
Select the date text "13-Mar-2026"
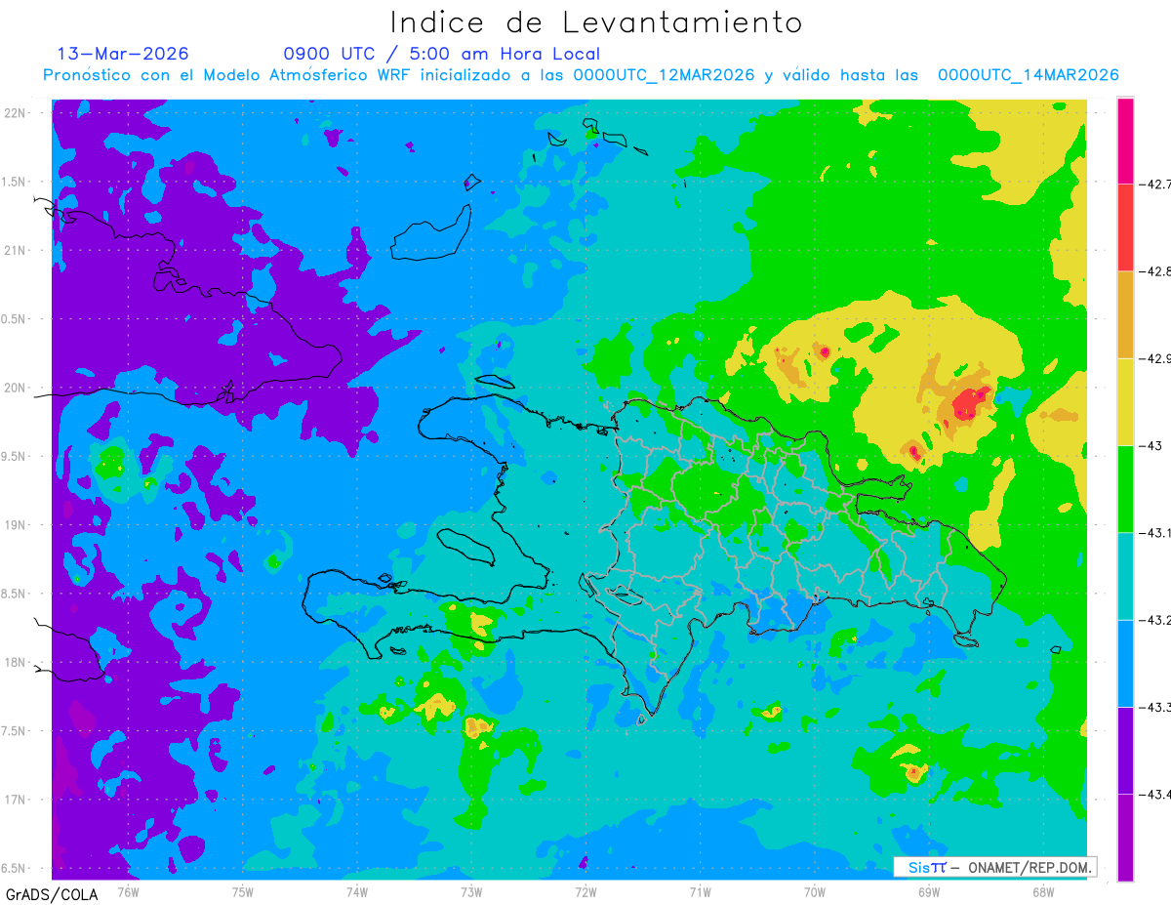[123, 54]
